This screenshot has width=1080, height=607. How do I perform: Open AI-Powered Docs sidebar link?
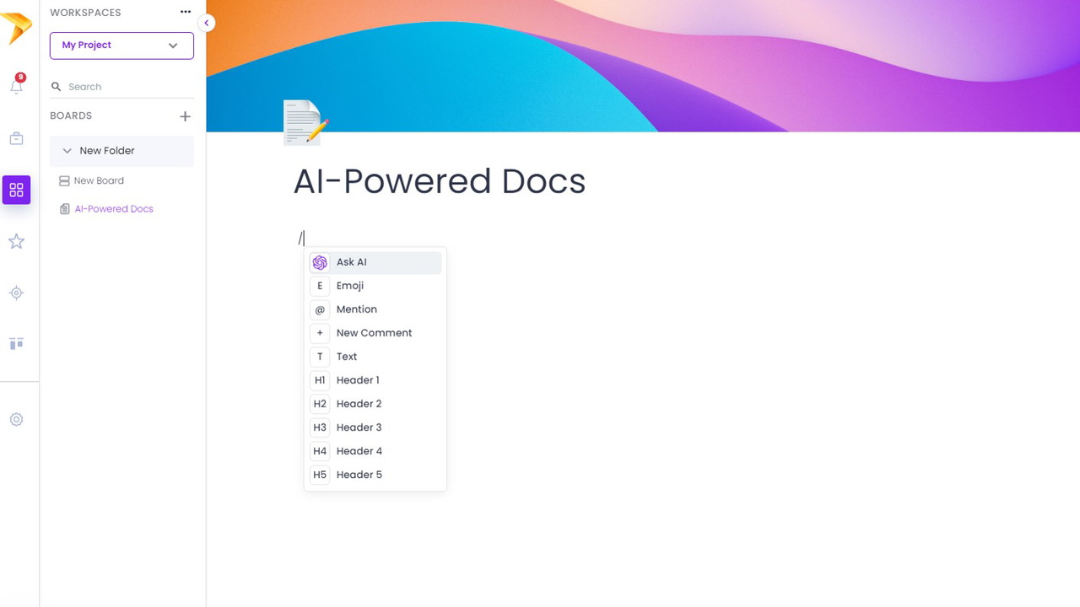pyautogui.click(x=114, y=209)
